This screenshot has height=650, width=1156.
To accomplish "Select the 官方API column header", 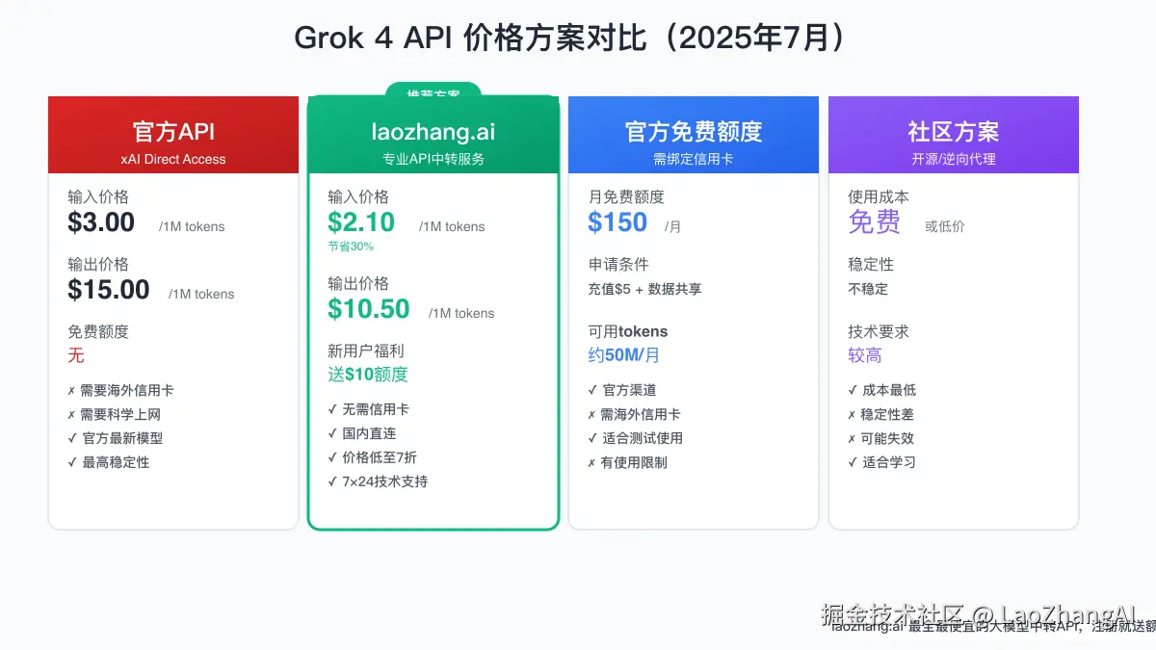I will click(x=172, y=133).
